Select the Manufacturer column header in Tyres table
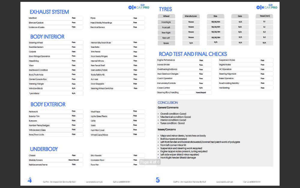Image resolution: width=300 pixels, height=188 pixels. [191, 16]
